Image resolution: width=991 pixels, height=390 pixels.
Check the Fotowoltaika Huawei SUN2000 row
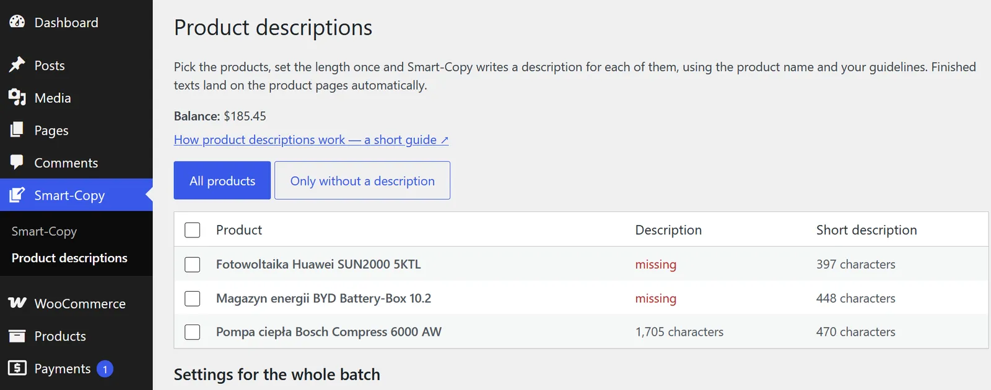point(193,265)
